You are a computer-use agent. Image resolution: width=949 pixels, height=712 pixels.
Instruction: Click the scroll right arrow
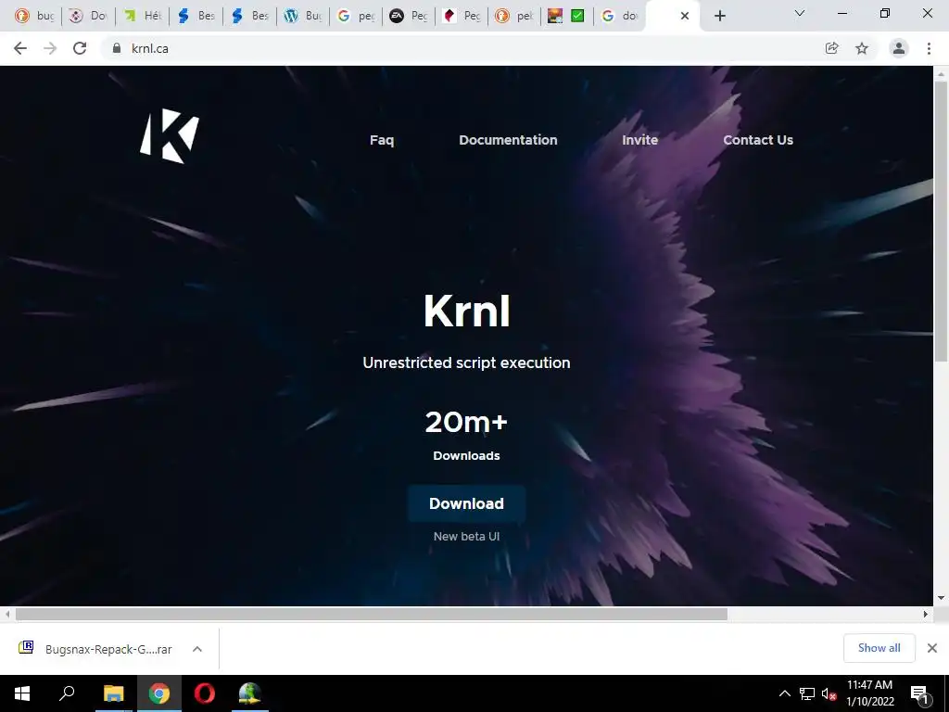tap(926, 614)
